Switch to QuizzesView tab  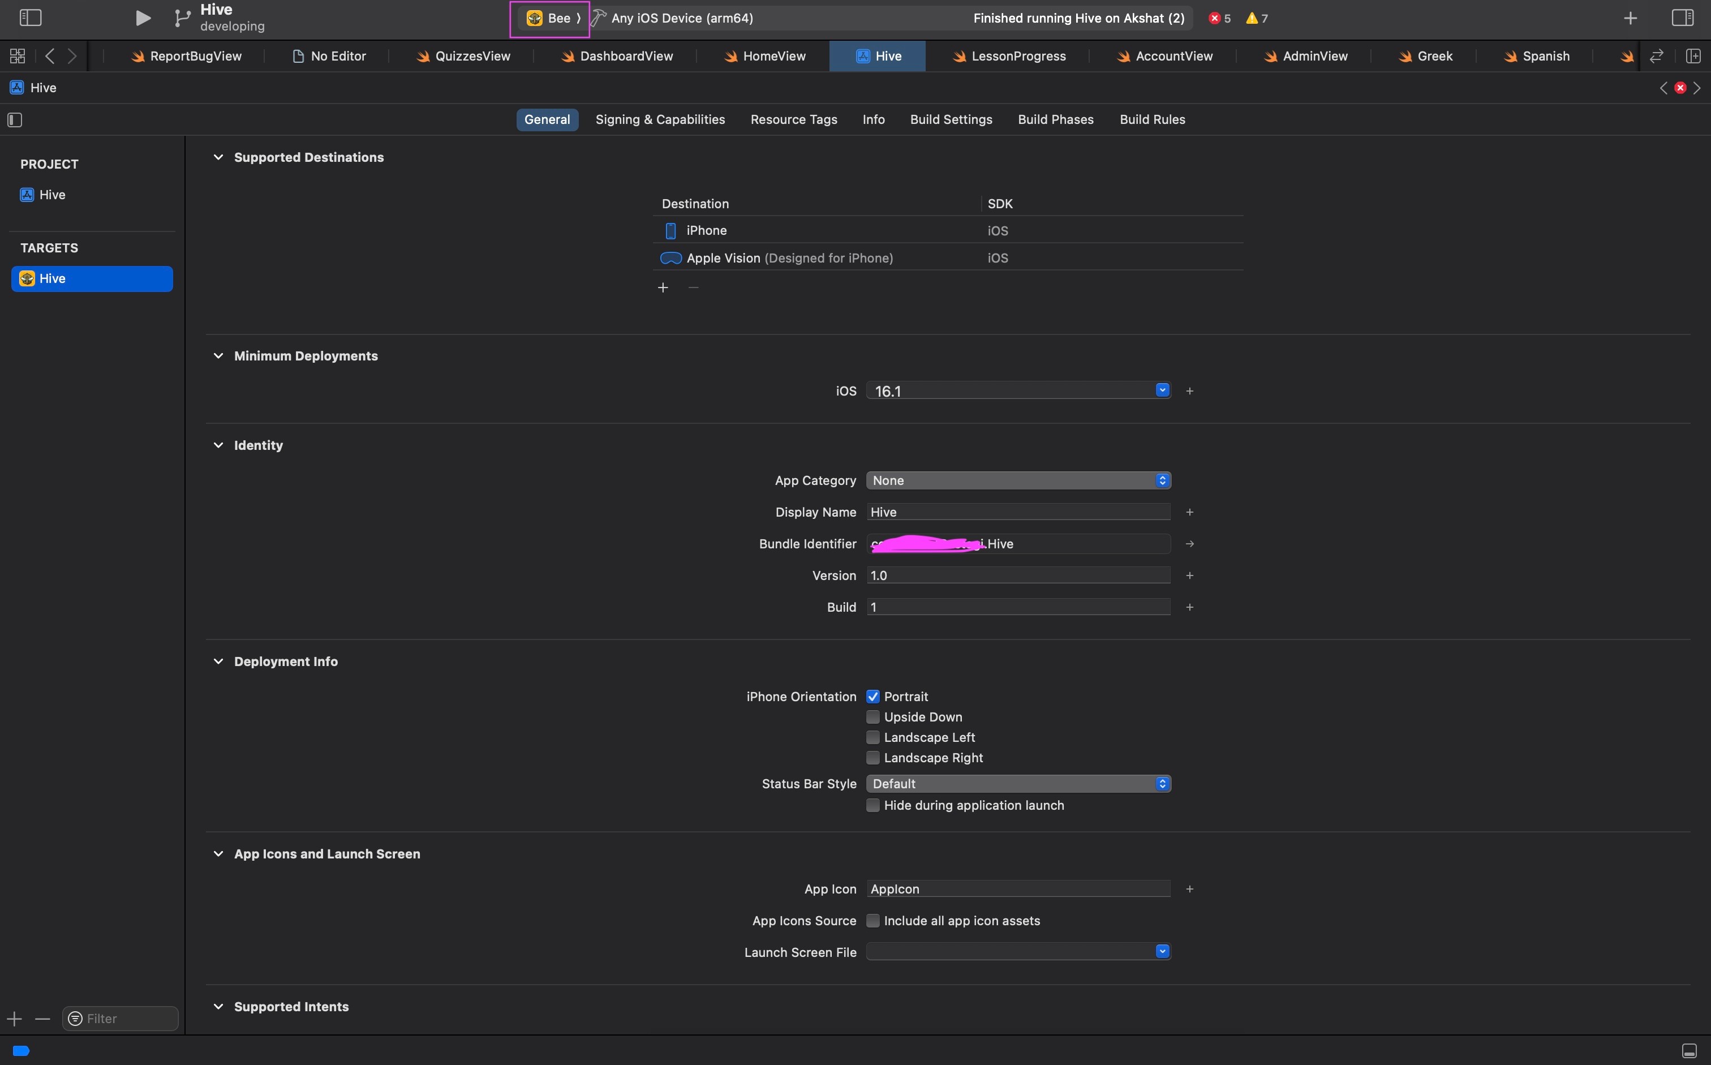(x=463, y=57)
